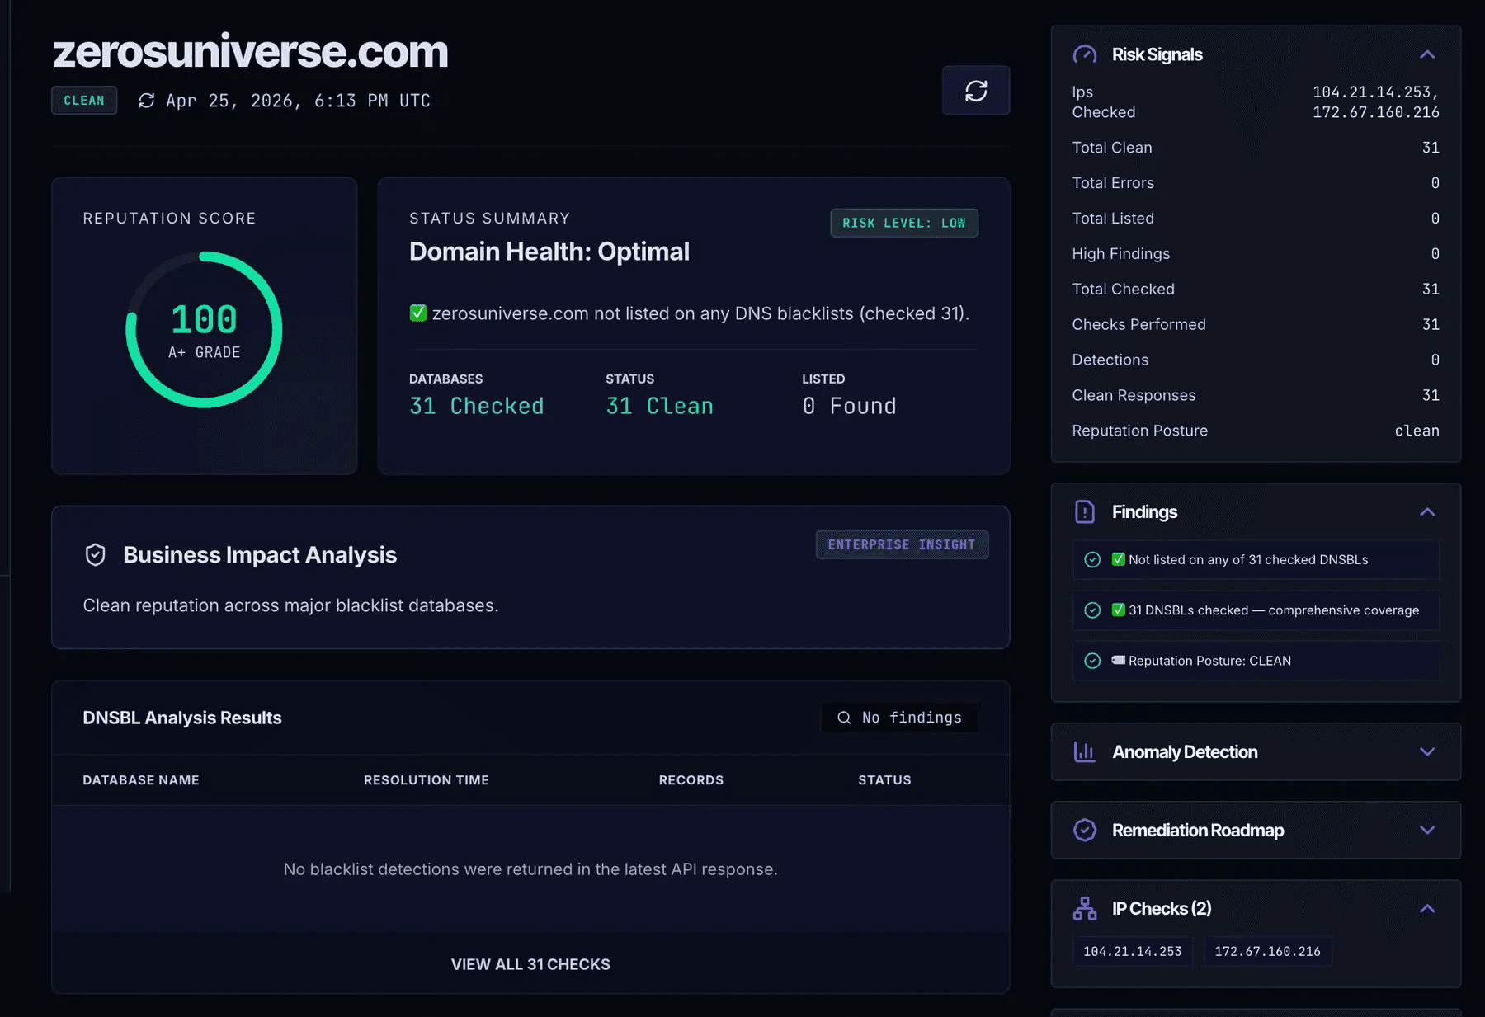Click the Enterprise Insight badge

pos(902,544)
